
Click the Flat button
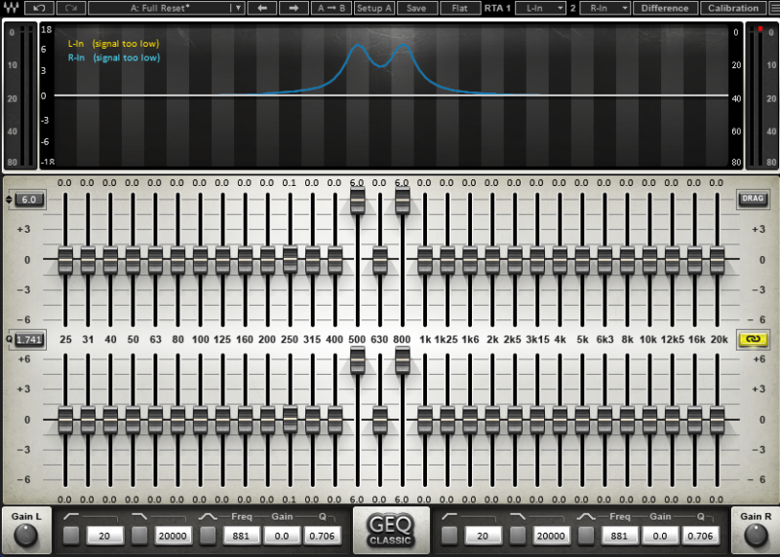point(458,8)
